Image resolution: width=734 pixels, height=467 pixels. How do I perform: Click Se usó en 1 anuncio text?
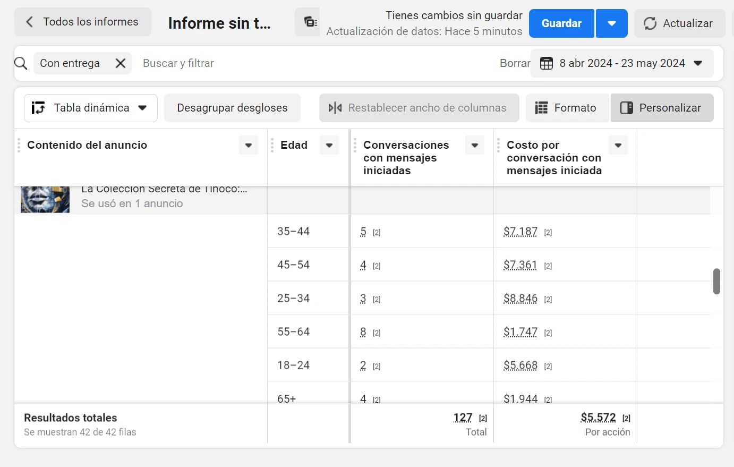pos(132,203)
